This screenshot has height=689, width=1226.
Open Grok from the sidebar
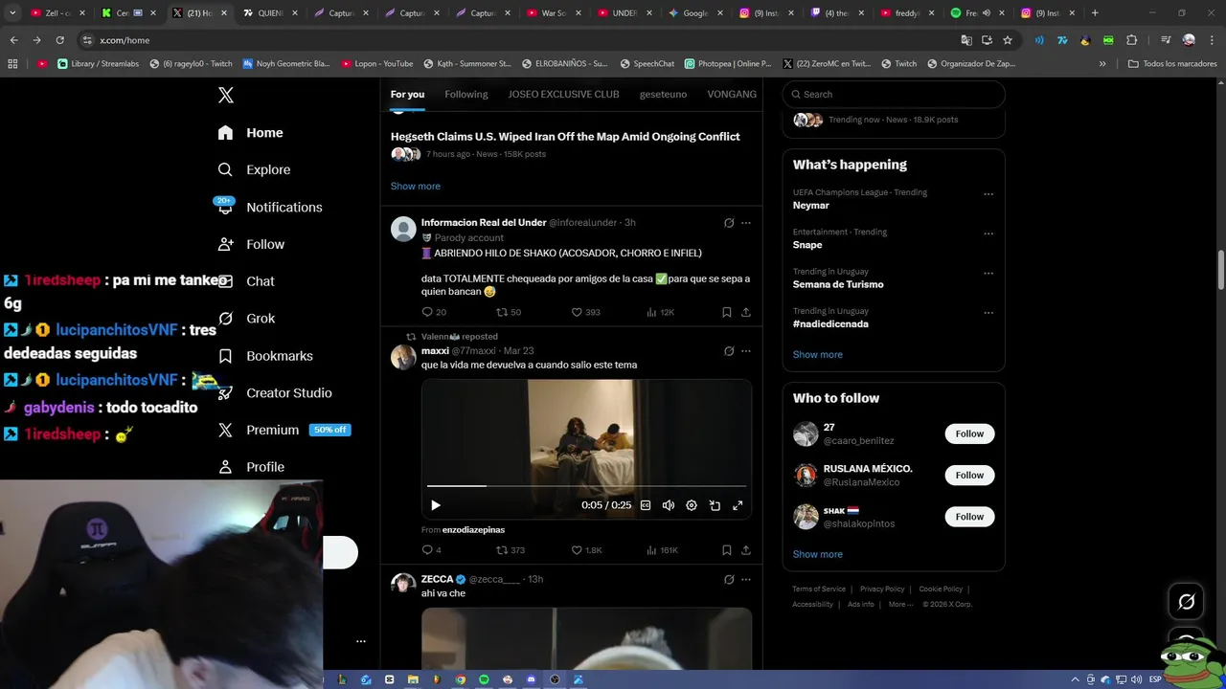pyautogui.click(x=246, y=319)
